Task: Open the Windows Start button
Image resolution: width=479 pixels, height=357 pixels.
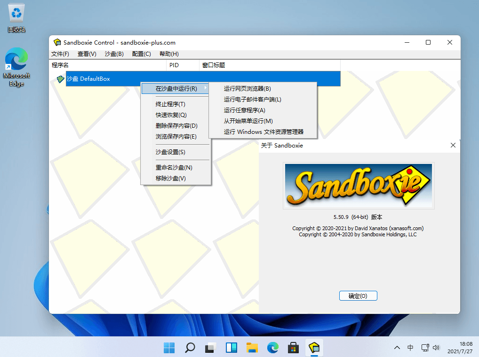Action: tap(169, 348)
